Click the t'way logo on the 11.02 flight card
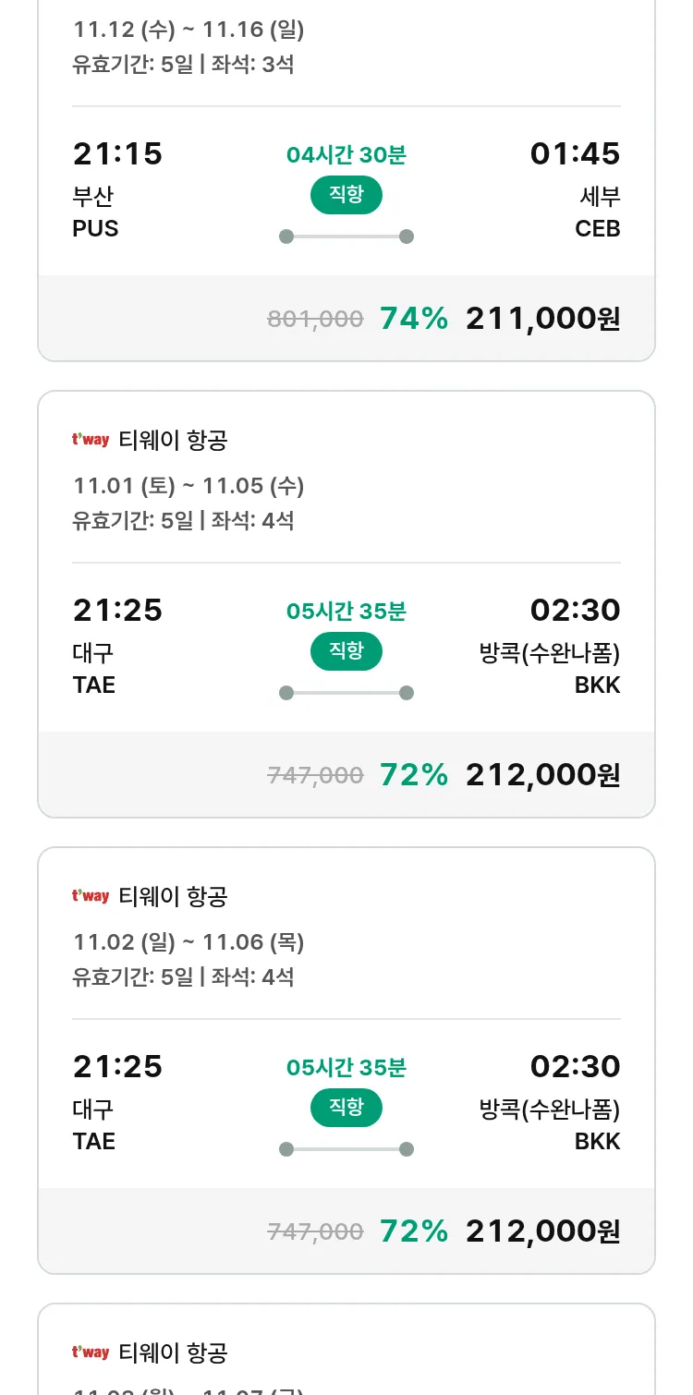Image resolution: width=693 pixels, height=1395 pixels. coord(91,896)
